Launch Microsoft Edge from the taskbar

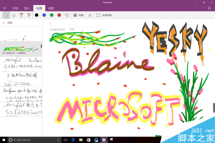[73, 140]
